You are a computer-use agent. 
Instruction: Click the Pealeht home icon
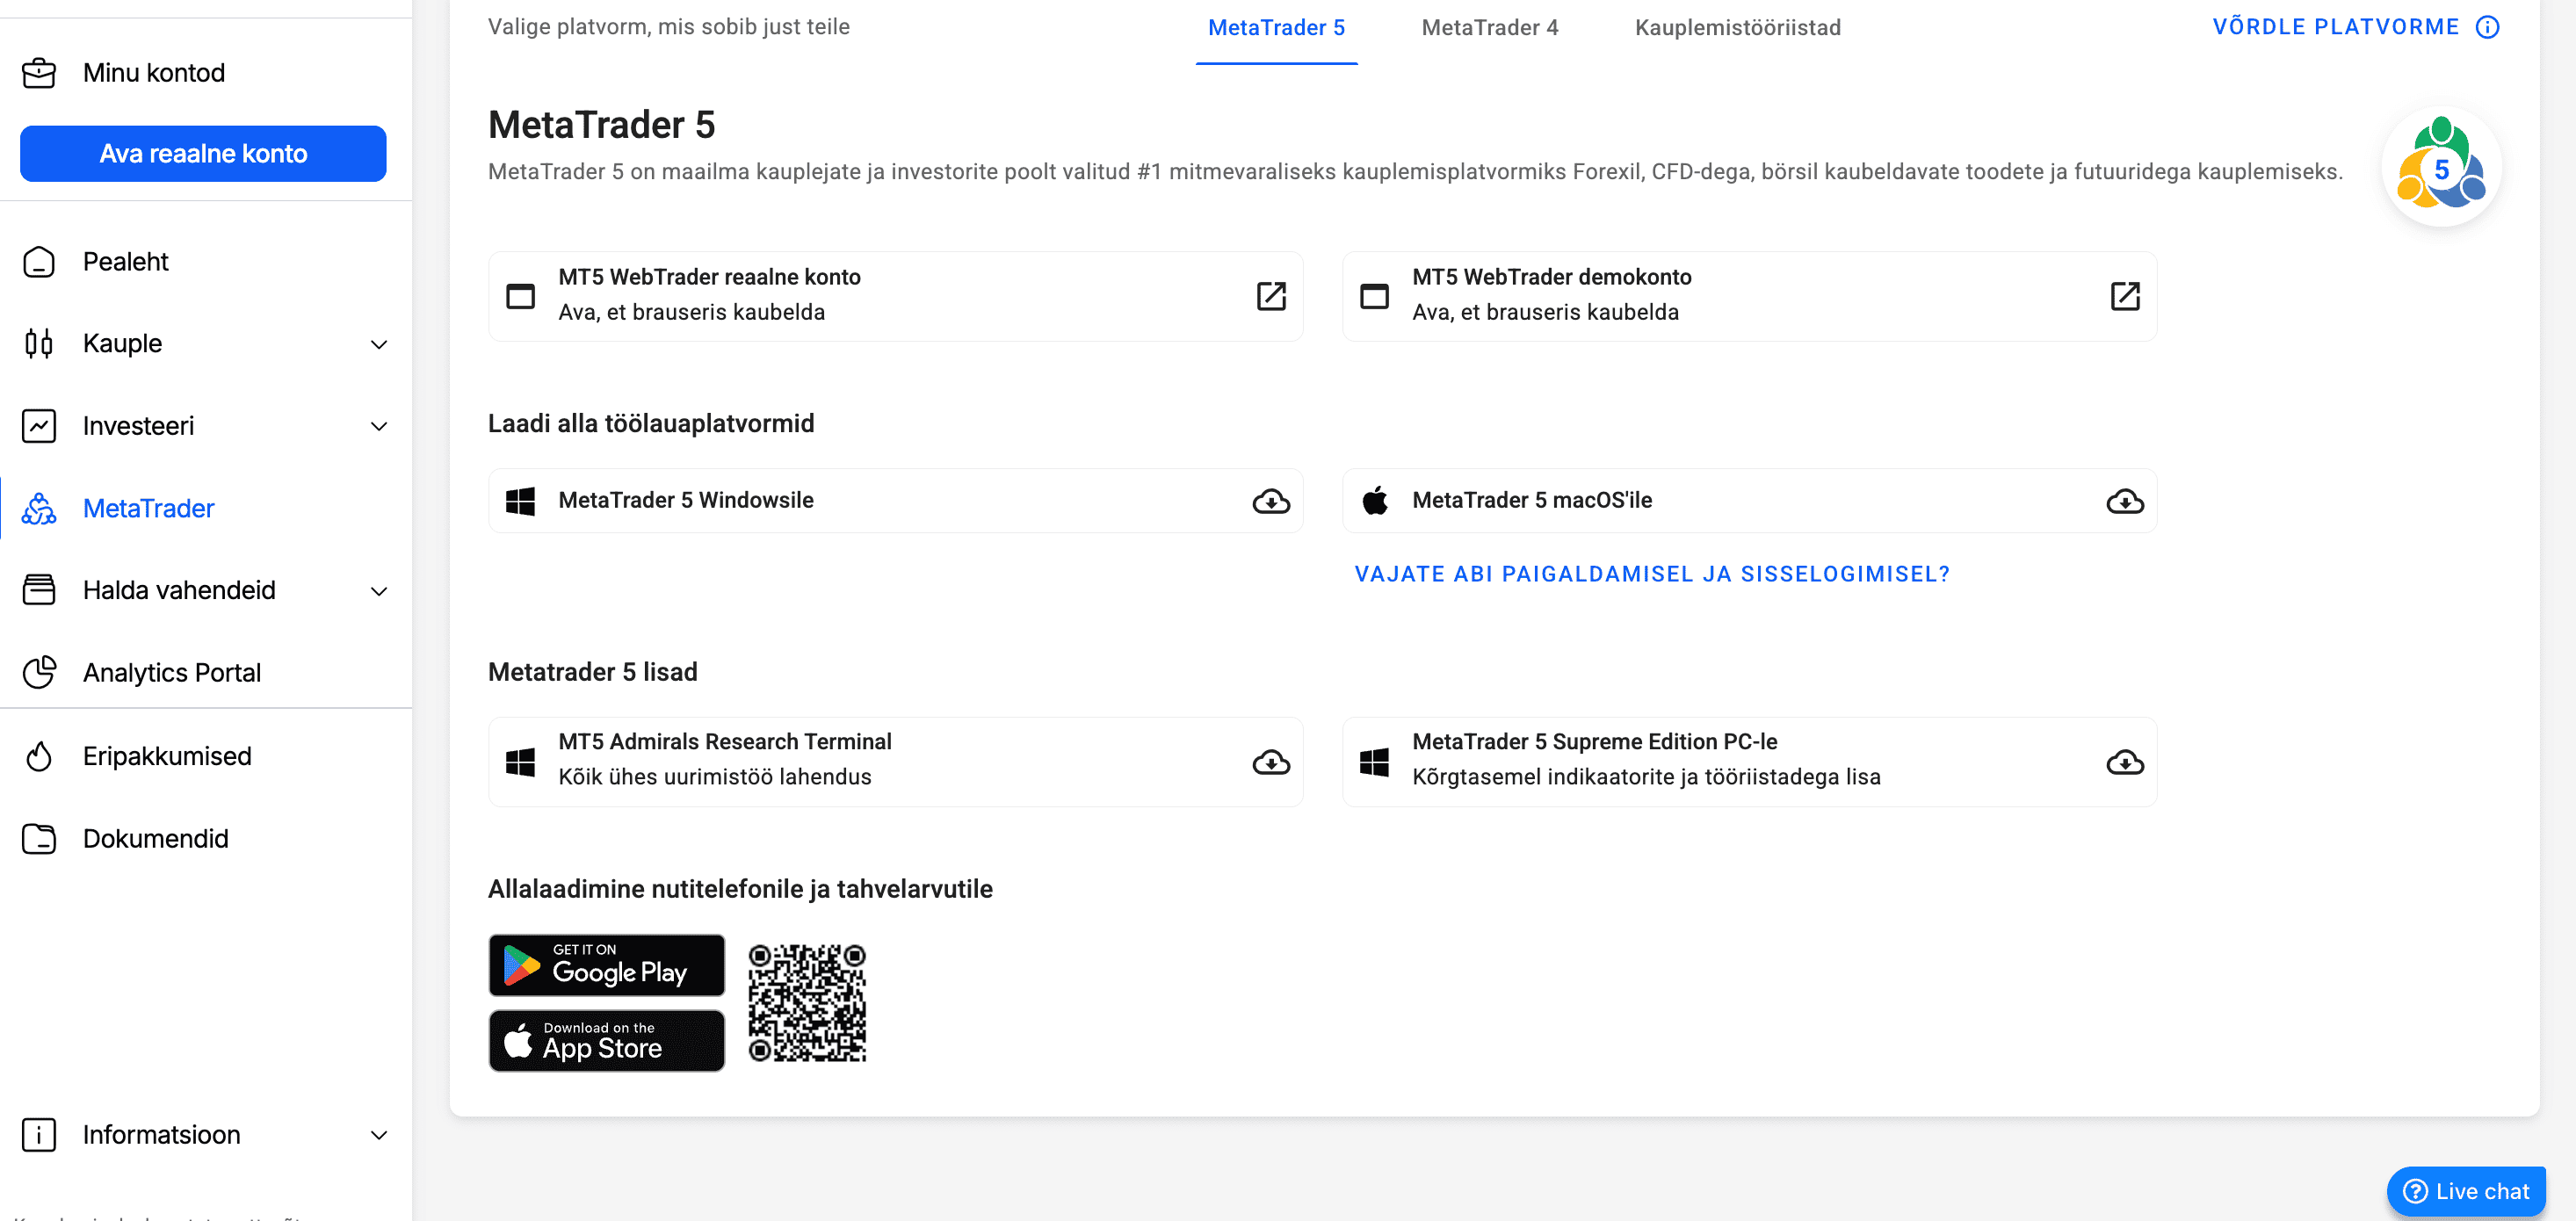(x=39, y=262)
